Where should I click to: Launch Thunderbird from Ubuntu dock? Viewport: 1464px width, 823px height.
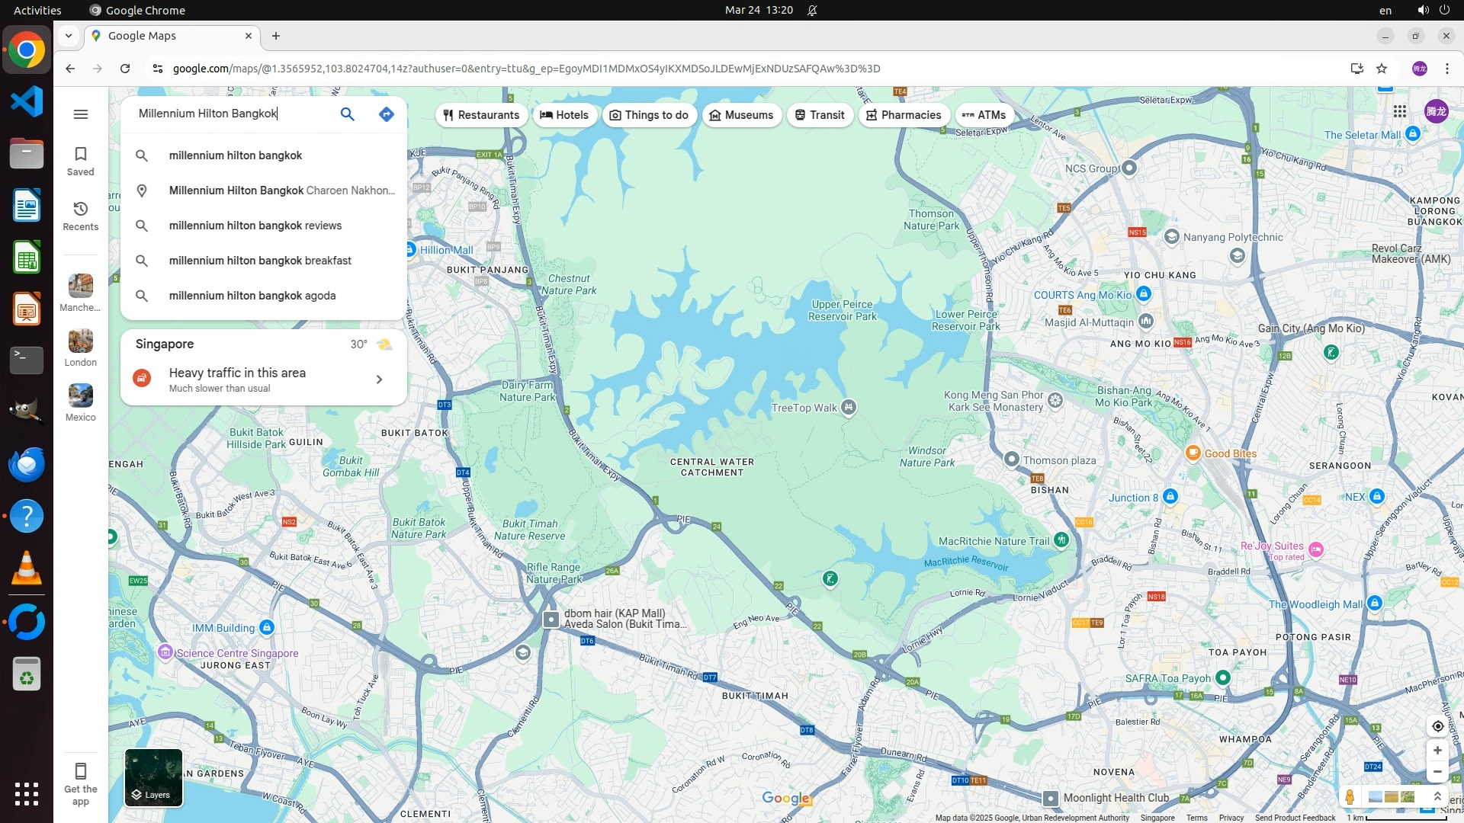pyautogui.click(x=26, y=464)
